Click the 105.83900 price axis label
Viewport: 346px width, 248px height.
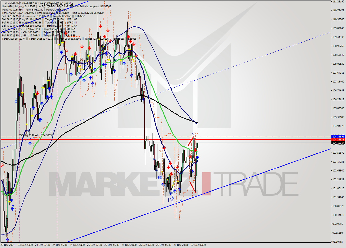tap(338, 108)
